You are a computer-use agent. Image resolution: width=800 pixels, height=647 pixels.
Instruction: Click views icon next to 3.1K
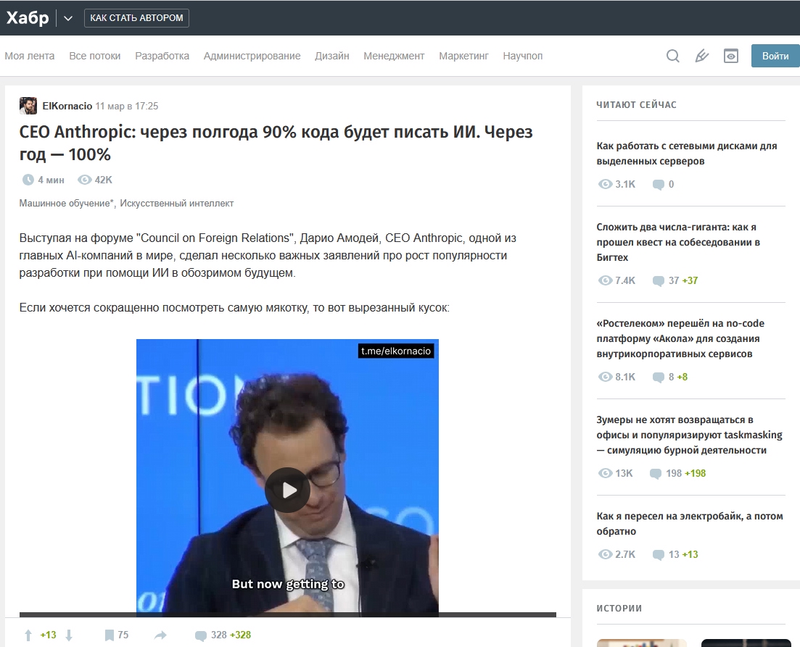605,184
